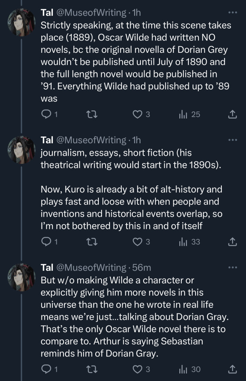The height and width of the screenshot is (381, 246).
Task: Open more options on second tweet
Action: (x=233, y=140)
